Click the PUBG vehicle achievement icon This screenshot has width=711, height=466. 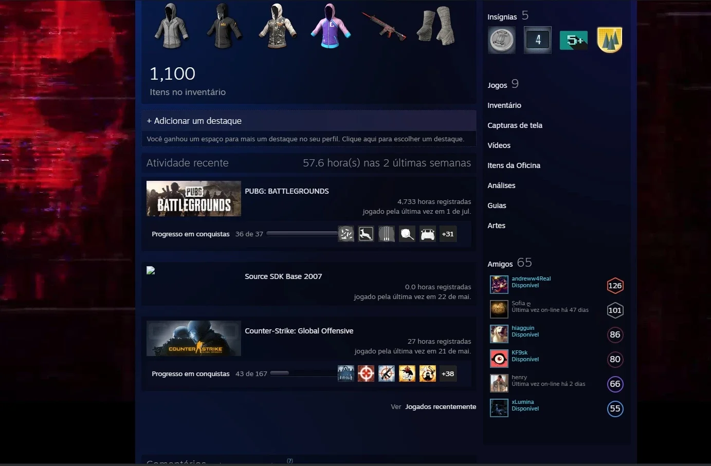pyautogui.click(x=428, y=234)
